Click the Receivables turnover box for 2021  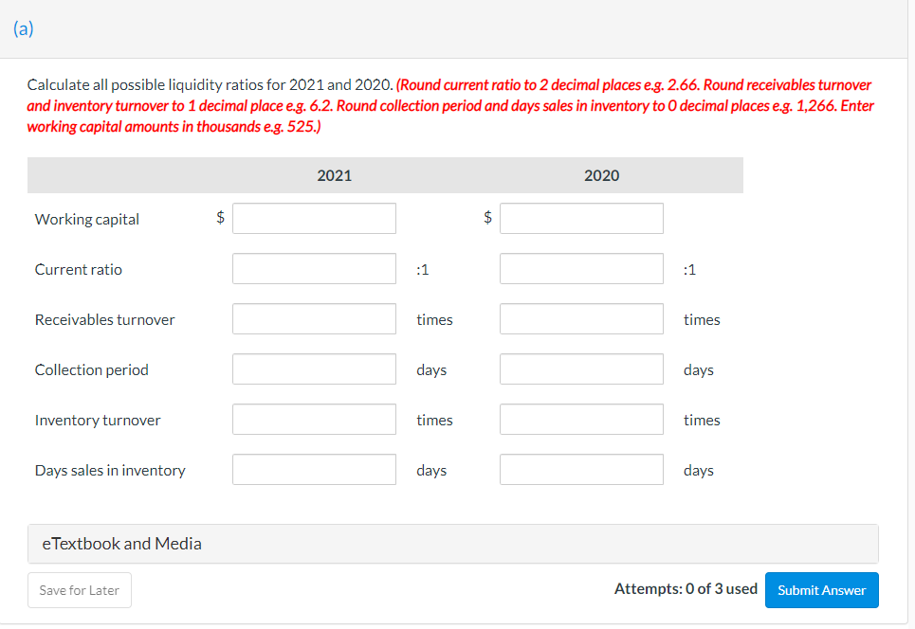314,318
